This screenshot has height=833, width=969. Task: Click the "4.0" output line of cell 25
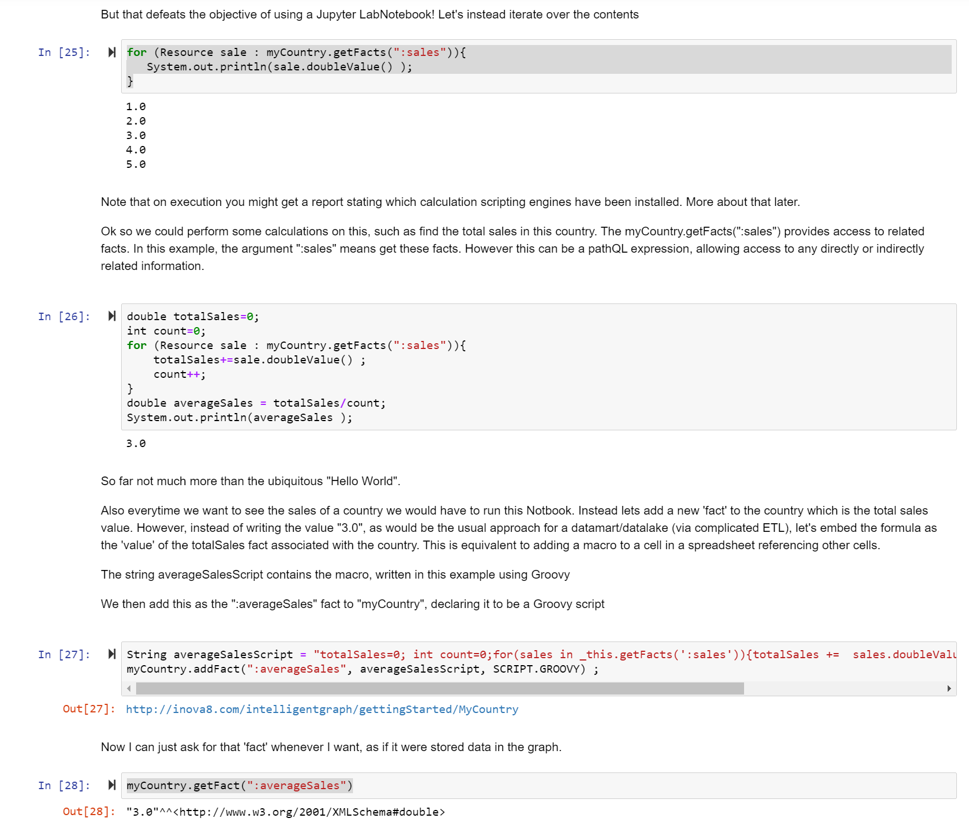point(136,150)
